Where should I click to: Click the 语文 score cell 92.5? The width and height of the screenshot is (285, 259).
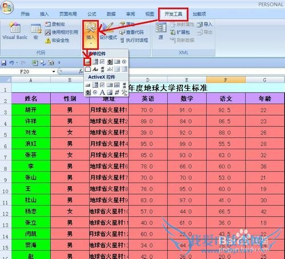tap(226, 110)
